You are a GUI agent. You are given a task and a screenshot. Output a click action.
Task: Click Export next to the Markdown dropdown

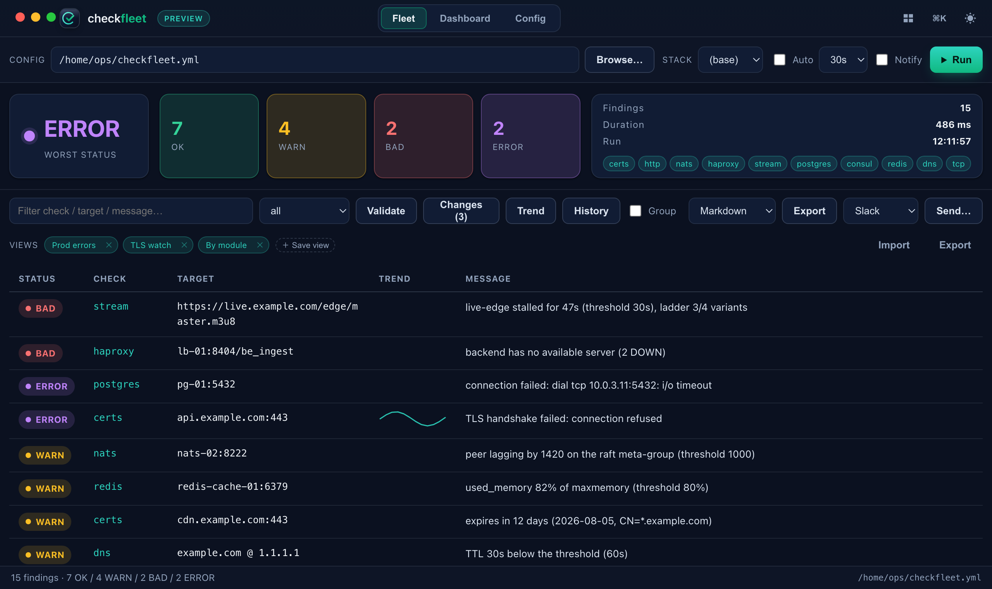tap(809, 211)
